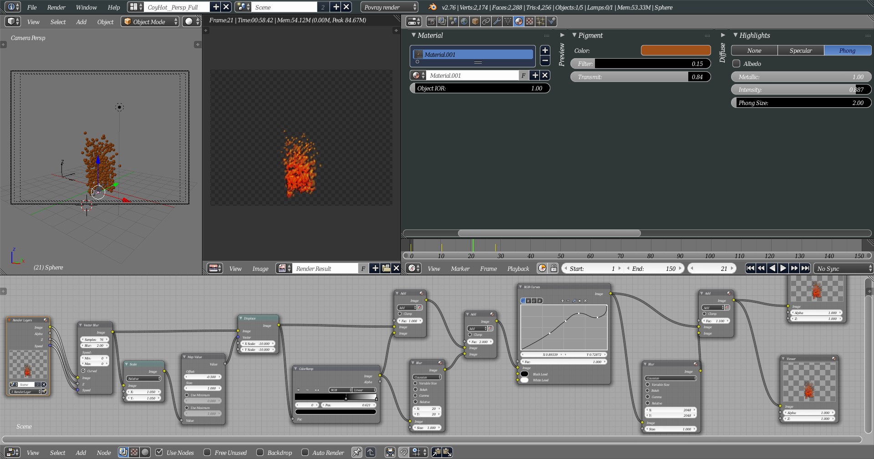Disable the Use Nodes checkbox
Image resolution: width=874 pixels, height=459 pixels.
pos(159,452)
